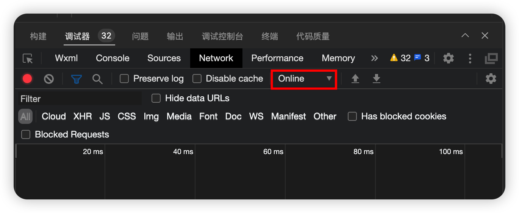Click the element inspector picker icon
This screenshot has width=519, height=213.
click(x=28, y=58)
